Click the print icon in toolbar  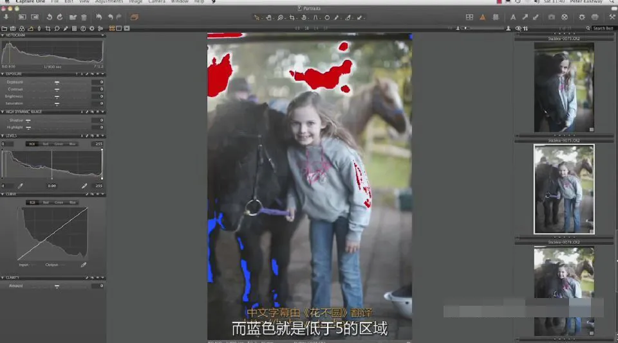[x=595, y=17]
